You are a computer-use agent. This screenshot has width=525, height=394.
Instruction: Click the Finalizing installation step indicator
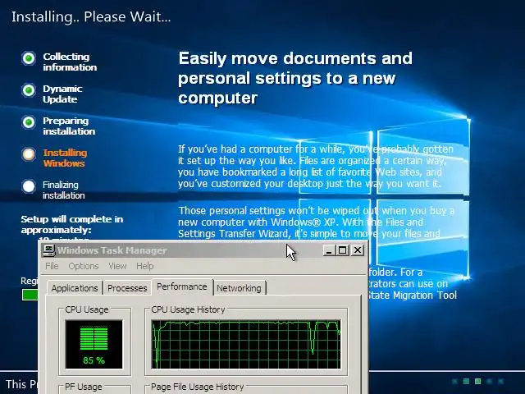[29, 186]
